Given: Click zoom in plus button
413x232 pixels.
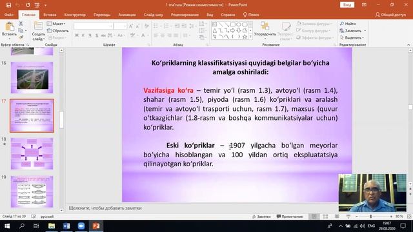Looking at the screenshot, I should tap(391, 217).
